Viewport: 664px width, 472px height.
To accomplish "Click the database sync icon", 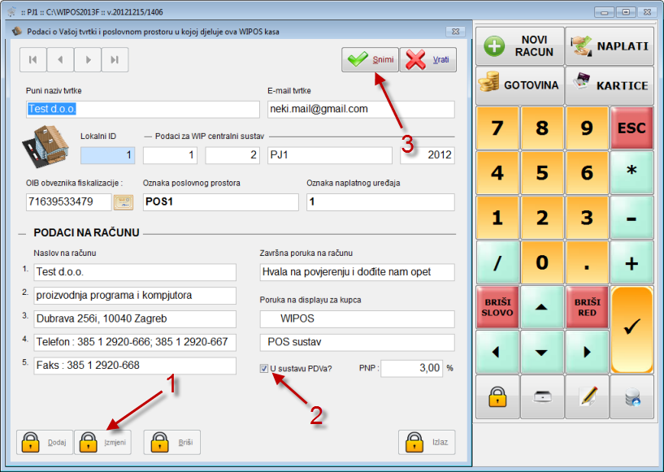I will pos(632,396).
